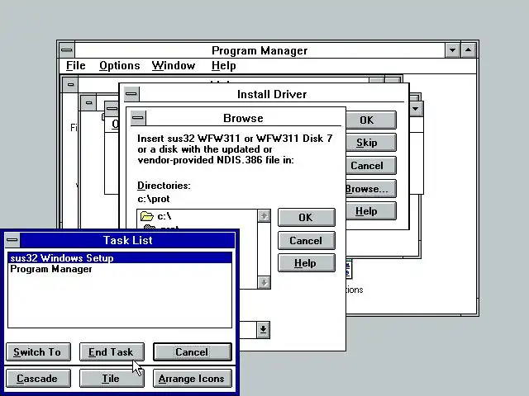This screenshot has width=529, height=396.
Task: Open Install Driver dialog control menu box
Action: pyautogui.click(x=131, y=94)
